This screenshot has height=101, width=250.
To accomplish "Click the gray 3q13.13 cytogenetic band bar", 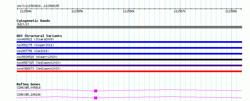I will pos(129,27).
